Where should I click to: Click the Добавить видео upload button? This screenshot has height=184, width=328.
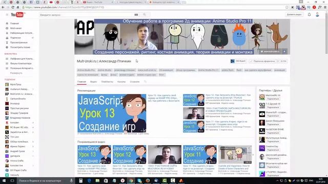pos(294,15)
